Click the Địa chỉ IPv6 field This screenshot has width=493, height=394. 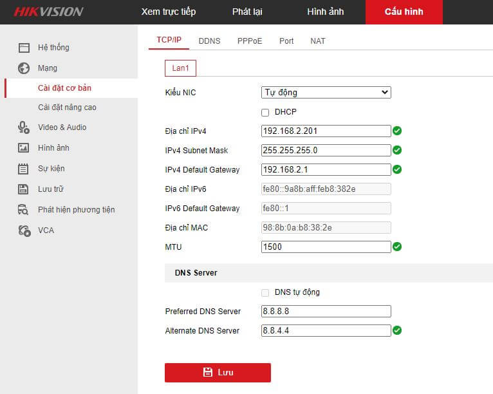pos(326,189)
